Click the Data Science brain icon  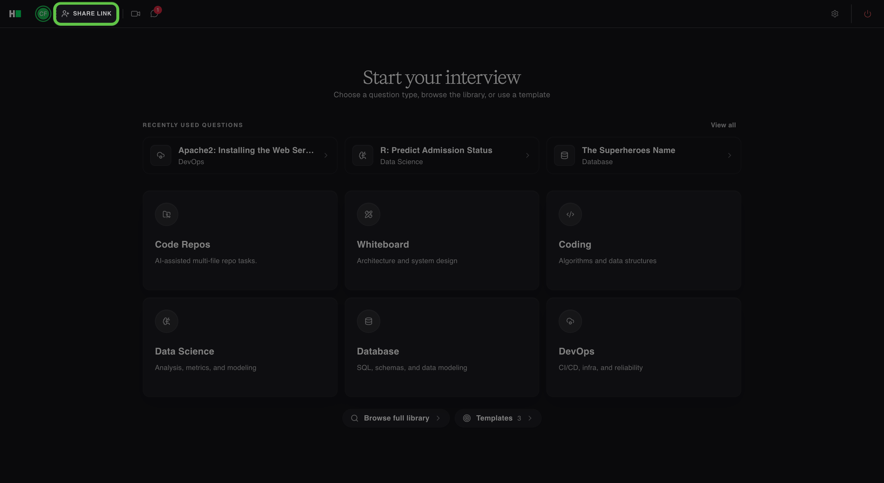click(166, 321)
